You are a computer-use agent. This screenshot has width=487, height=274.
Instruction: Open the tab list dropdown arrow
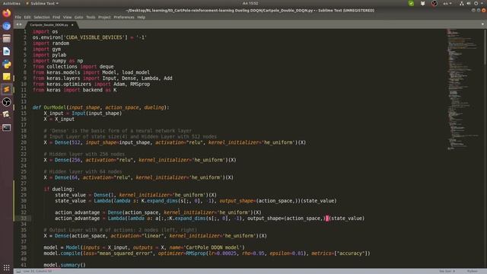[482, 24]
